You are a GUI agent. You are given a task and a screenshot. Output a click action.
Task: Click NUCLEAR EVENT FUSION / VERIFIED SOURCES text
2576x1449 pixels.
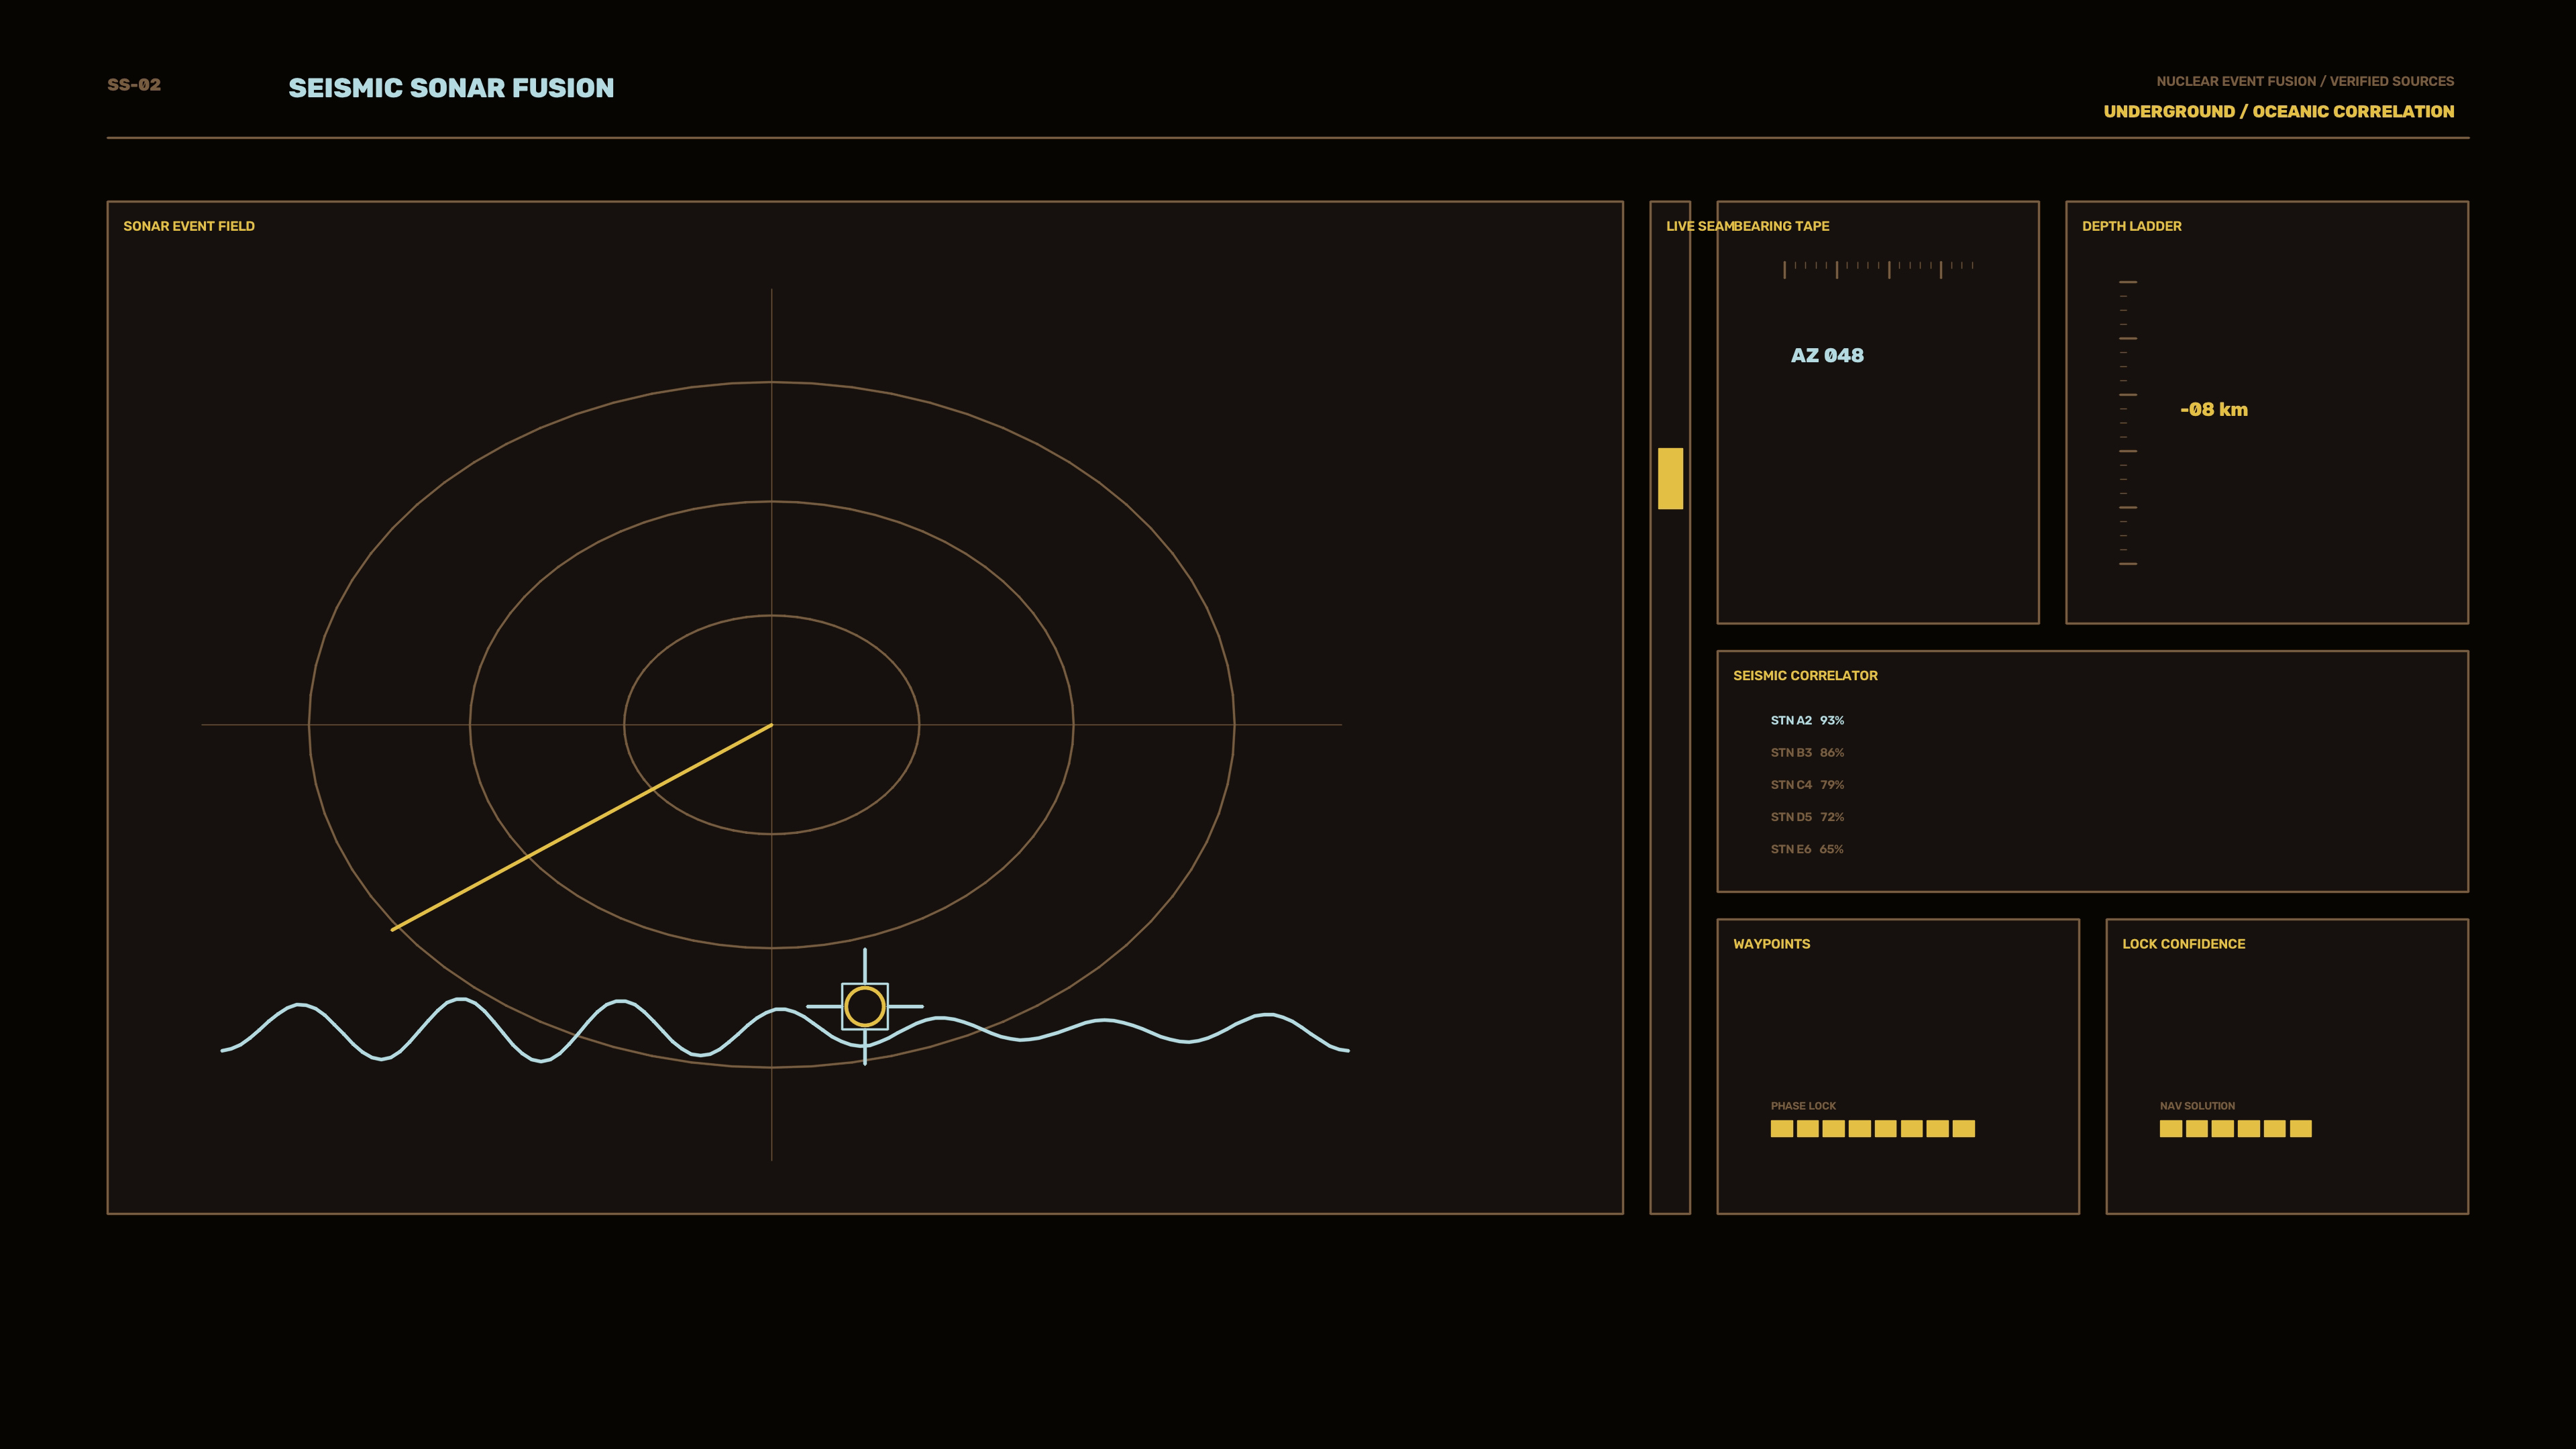coord(2304,81)
